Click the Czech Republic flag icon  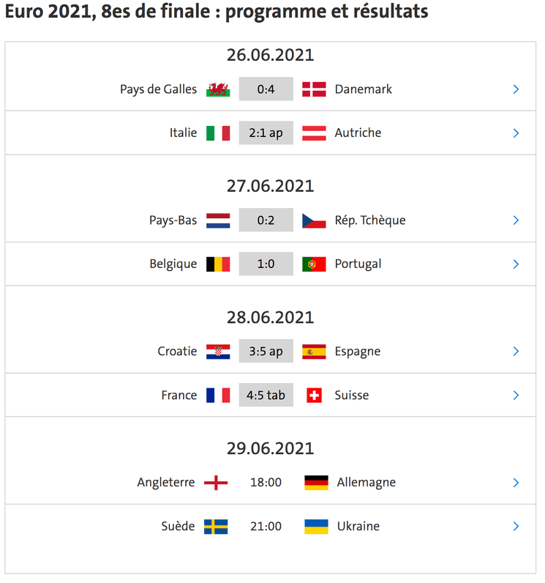pyautogui.click(x=314, y=220)
